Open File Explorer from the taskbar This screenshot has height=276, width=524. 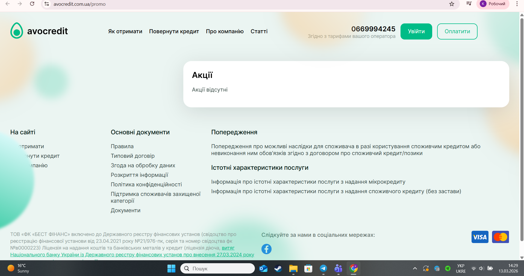coord(293,268)
